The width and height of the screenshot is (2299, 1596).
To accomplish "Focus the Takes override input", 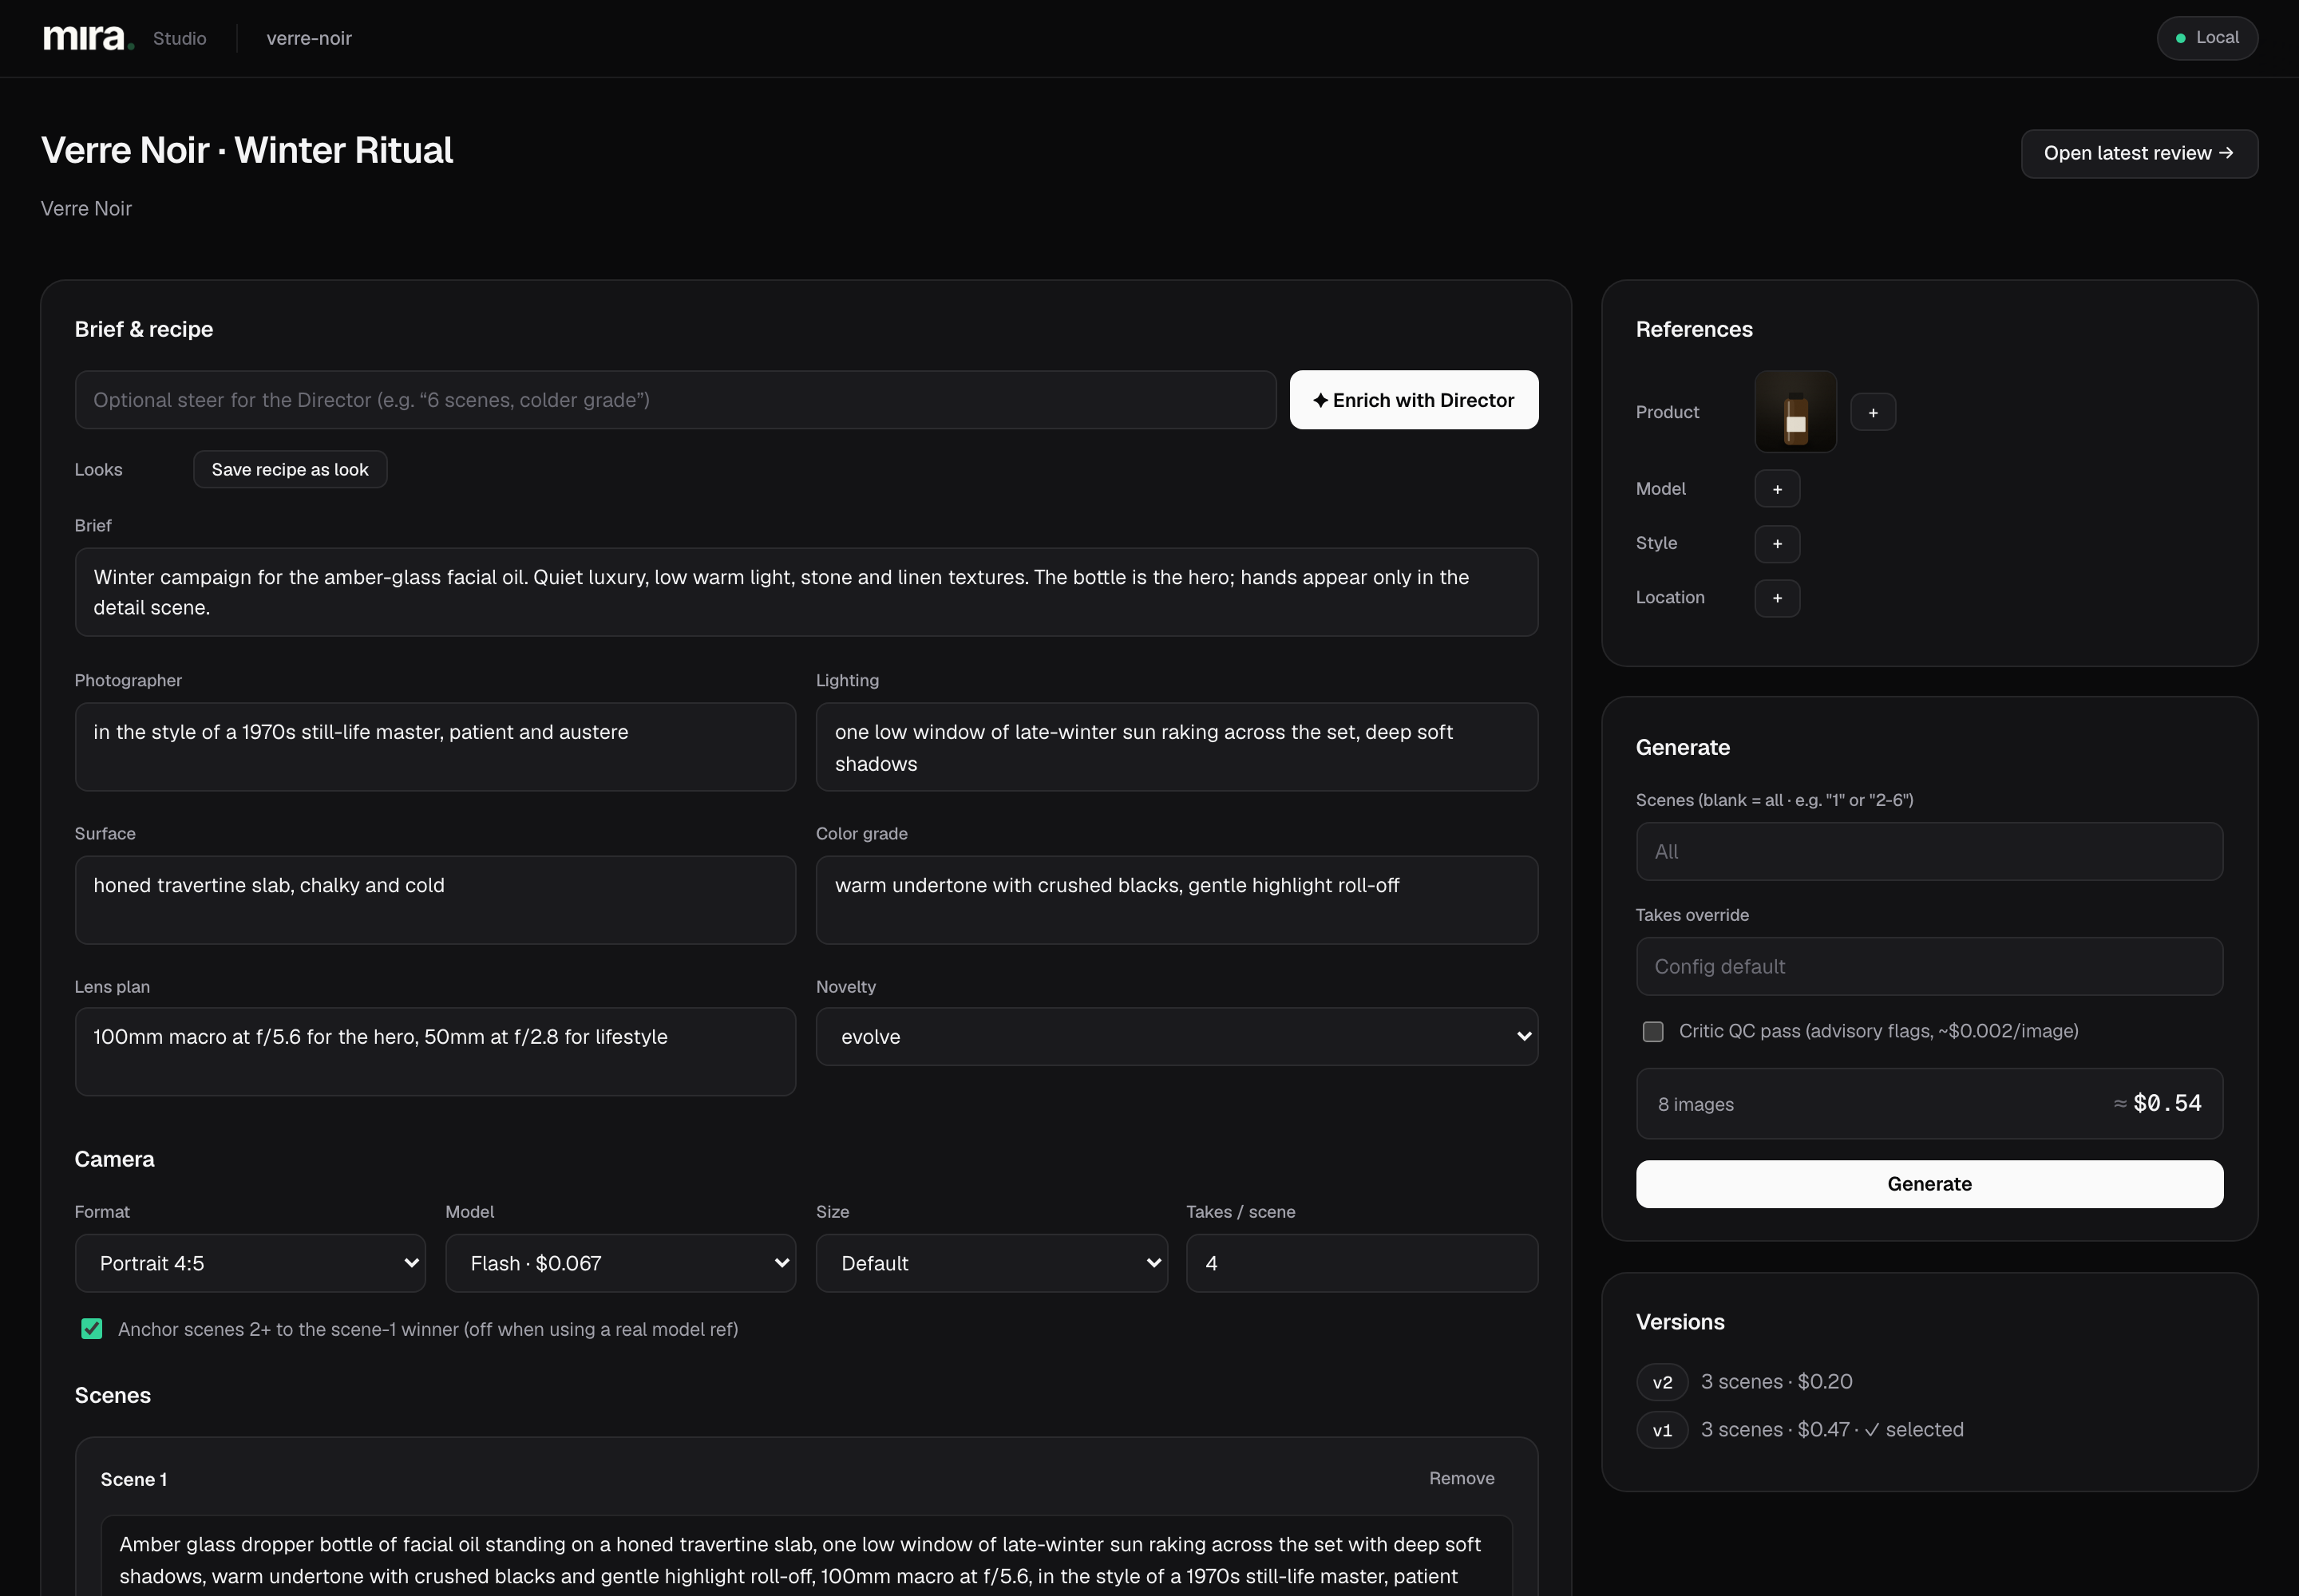I will click(1929, 966).
